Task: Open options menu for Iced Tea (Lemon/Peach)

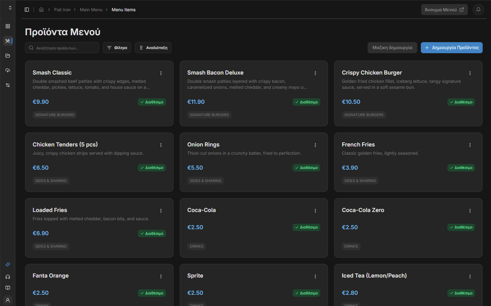Action: [x=470, y=276]
